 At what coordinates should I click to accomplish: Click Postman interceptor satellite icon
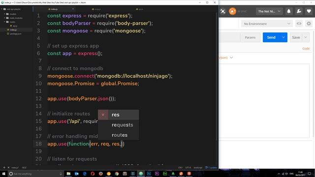pos(223,11)
